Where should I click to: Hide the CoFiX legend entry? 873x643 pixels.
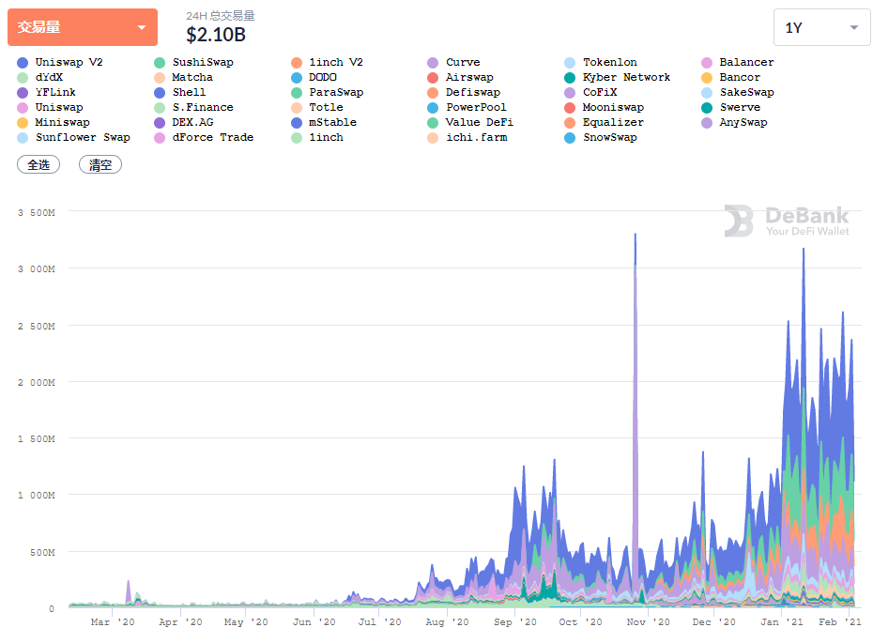click(590, 92)
